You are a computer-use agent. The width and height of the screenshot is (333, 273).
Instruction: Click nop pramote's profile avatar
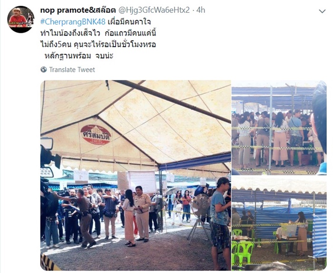[x=20, y=19]
